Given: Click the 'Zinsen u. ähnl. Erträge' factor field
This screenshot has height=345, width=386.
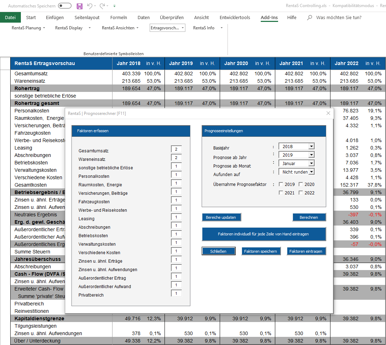Looking at the screenshot, I should (x=176, y=259).
